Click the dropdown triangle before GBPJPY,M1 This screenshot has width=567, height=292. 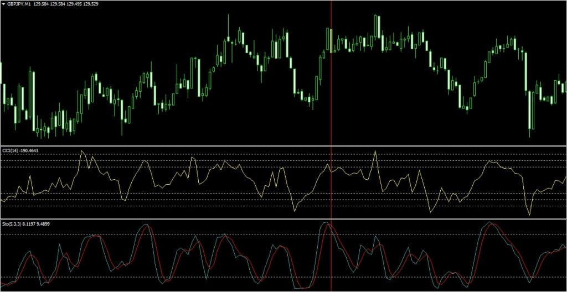[3, 4]
